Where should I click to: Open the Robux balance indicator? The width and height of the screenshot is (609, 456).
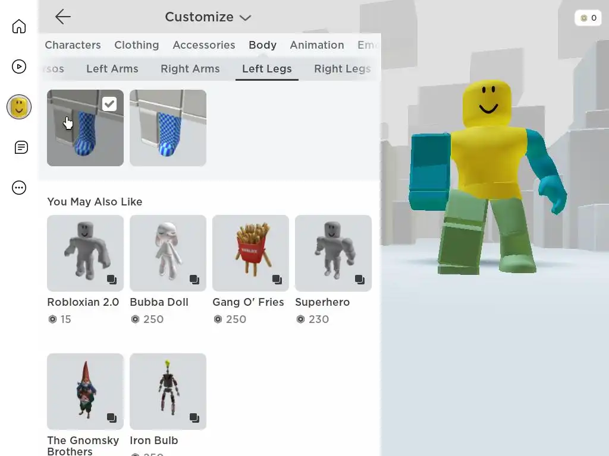(588, 18)
